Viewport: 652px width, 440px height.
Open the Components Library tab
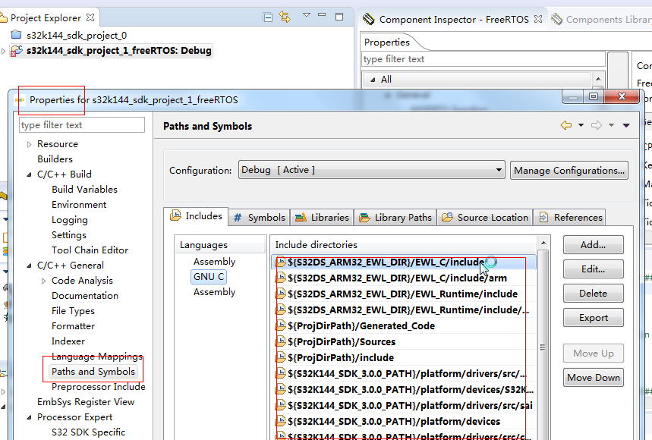click(x=601, y=19)
